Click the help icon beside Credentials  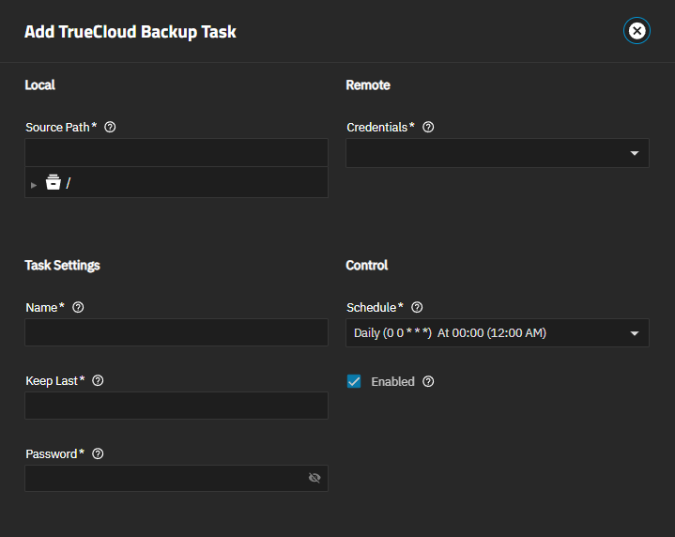428,128
